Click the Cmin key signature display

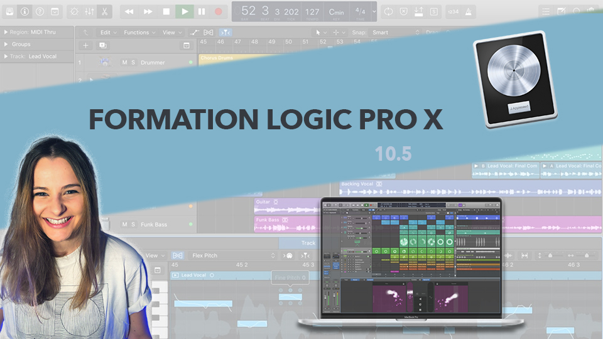[337, 12]
